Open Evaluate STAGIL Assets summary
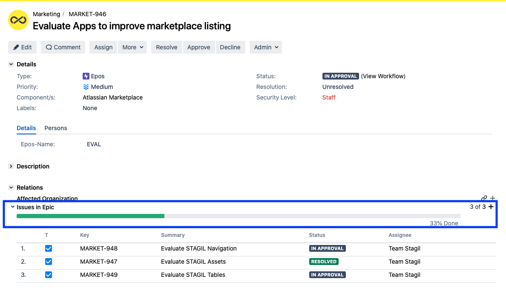 [x=193, y=262]
